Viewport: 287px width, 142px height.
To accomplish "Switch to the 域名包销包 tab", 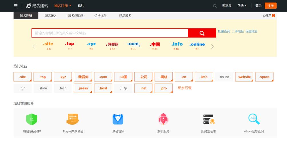I will tap(75, 16).
